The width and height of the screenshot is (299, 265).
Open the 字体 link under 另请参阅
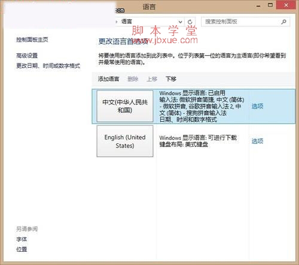[22, 239]
